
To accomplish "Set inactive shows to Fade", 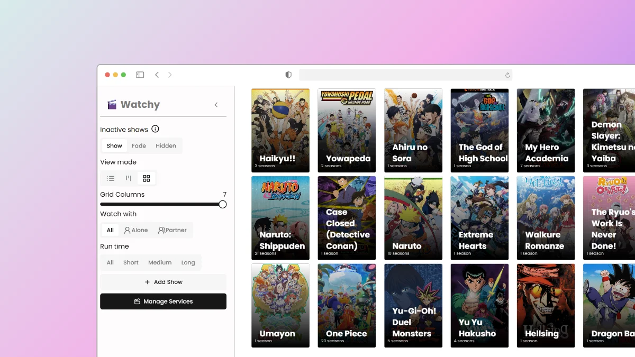I will point(139,146).
